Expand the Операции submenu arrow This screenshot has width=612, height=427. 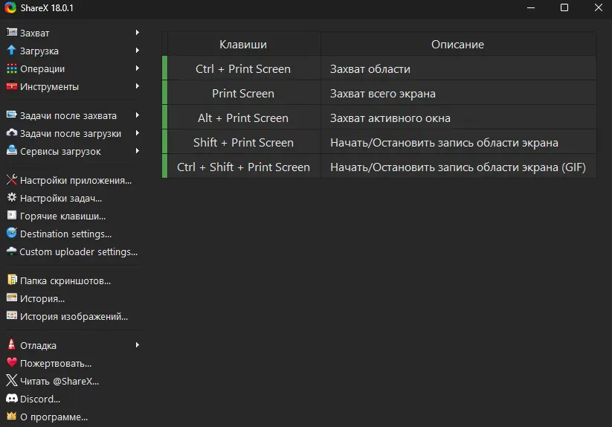(138, 68)
